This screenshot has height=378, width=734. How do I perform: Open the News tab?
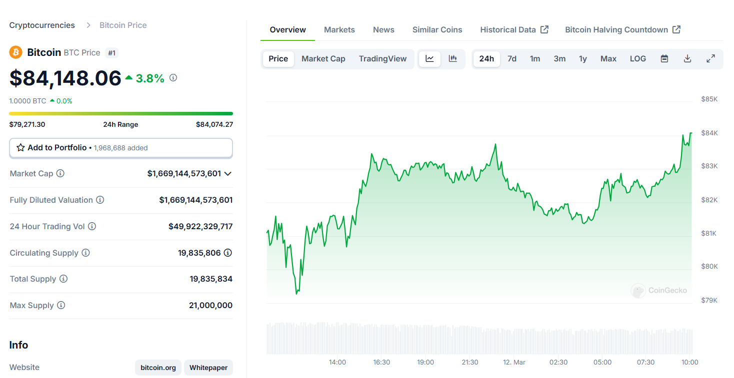click(x=383, y=30)
